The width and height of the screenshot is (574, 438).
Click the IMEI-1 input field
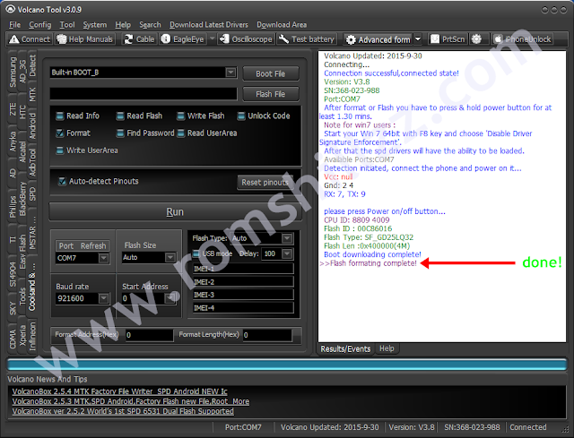pos(243,269)
